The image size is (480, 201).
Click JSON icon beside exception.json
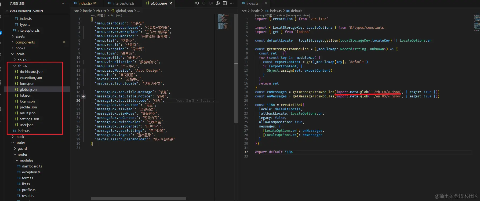[x=17, y=78]
